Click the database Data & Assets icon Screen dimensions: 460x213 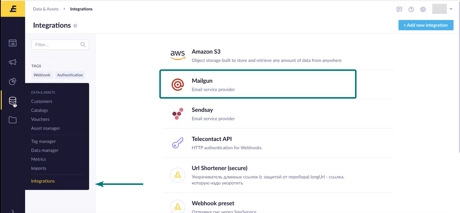(x=12, y=101)
